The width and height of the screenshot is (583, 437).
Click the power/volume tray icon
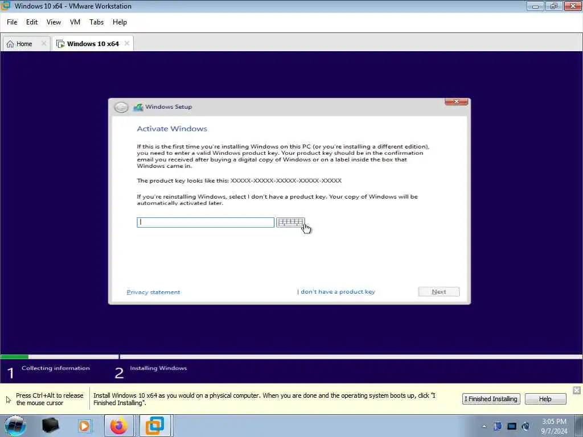pyautogui.click(x=525, y=426)
